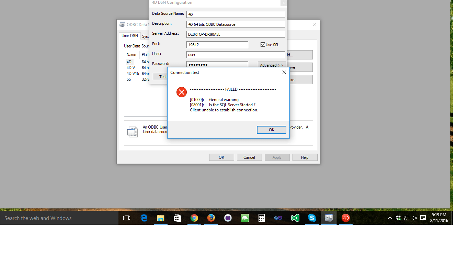This screenshot has width=469, height=264.
Task: Open the green taskbar app icon
Action: [x=245, y=218]
